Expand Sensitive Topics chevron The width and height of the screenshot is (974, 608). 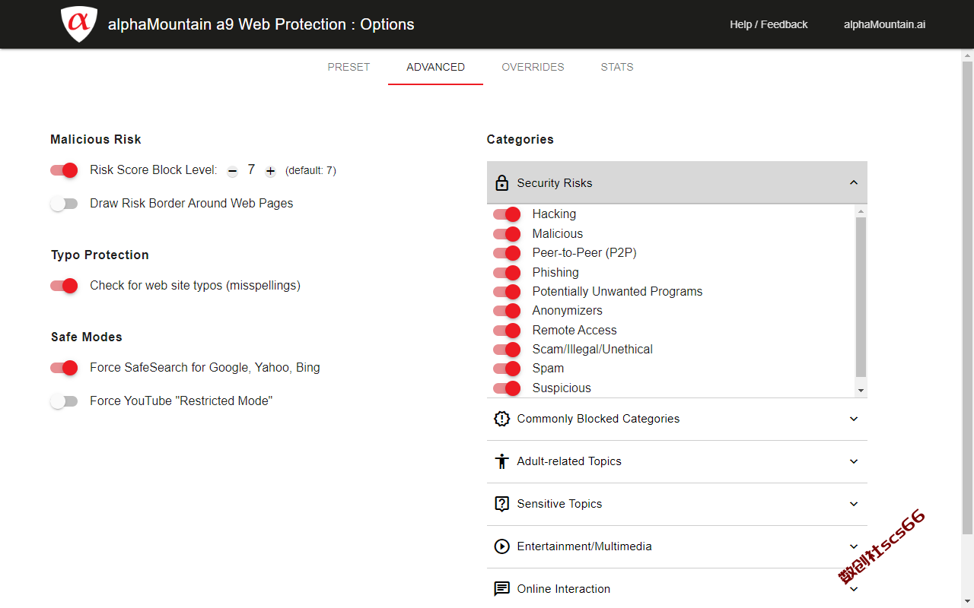coord(854,504)
